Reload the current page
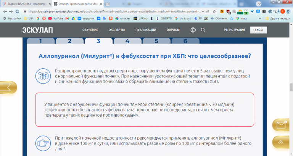The height and width of the screenshot is (156, 293). point(18,11)
